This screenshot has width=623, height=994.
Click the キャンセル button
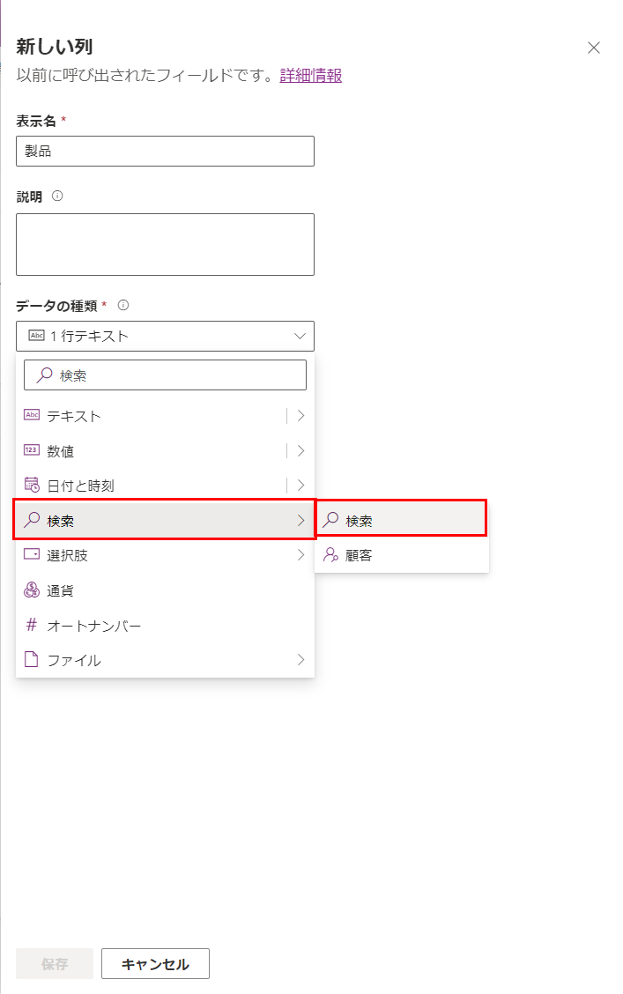pyautogui.click(x=155, y=963)
